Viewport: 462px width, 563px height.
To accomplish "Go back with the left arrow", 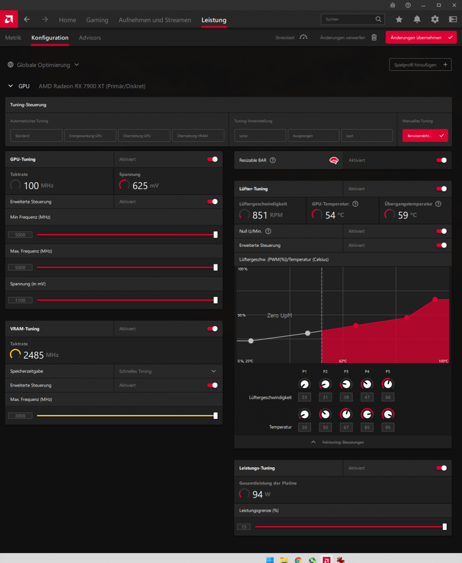I will (x=27, y=19).
